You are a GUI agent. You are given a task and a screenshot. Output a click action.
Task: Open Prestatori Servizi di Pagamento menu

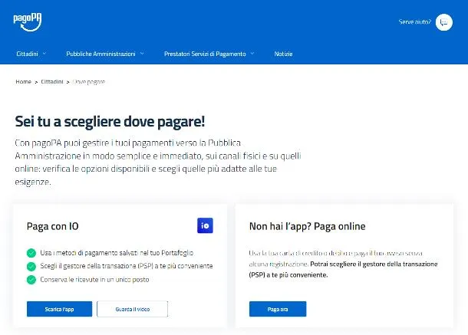pos(205,54)
